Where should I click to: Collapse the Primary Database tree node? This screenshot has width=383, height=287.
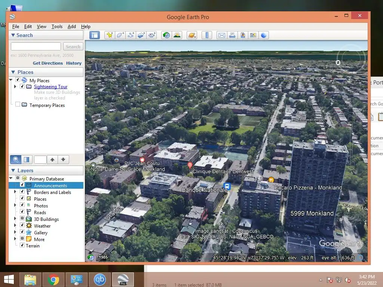(11, 178)
